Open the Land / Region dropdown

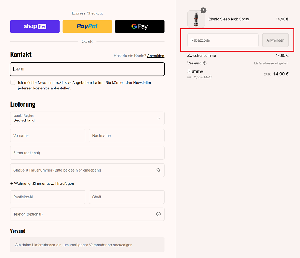point(87,118)
